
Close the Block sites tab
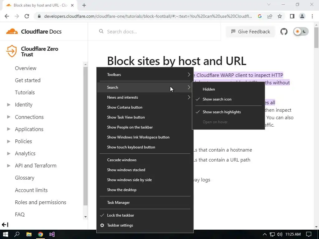(72, 5)
